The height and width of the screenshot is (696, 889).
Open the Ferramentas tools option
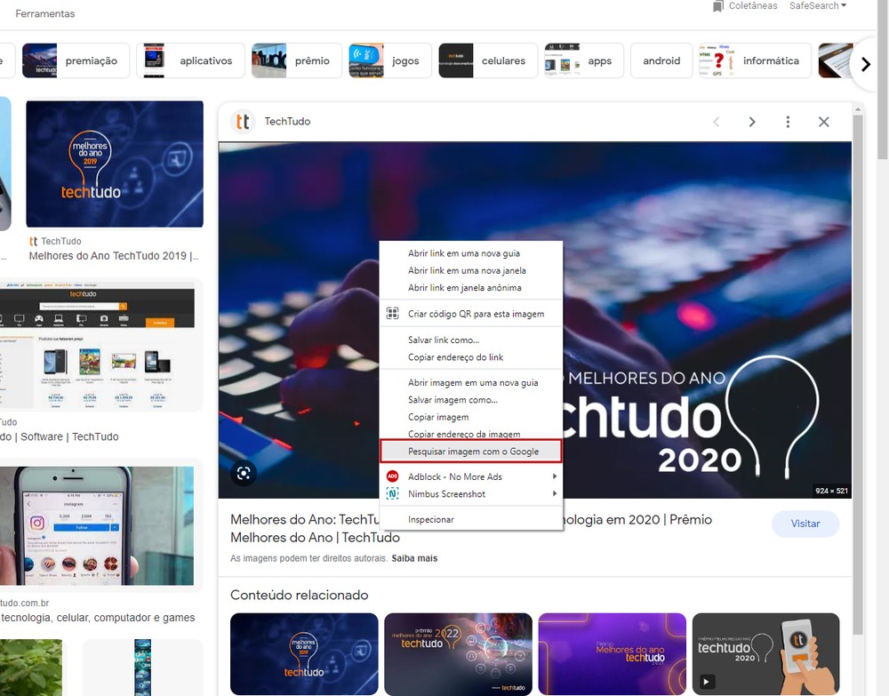45,14
